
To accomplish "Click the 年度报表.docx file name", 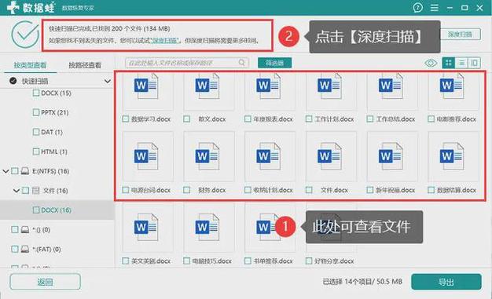I will point(273,119).
